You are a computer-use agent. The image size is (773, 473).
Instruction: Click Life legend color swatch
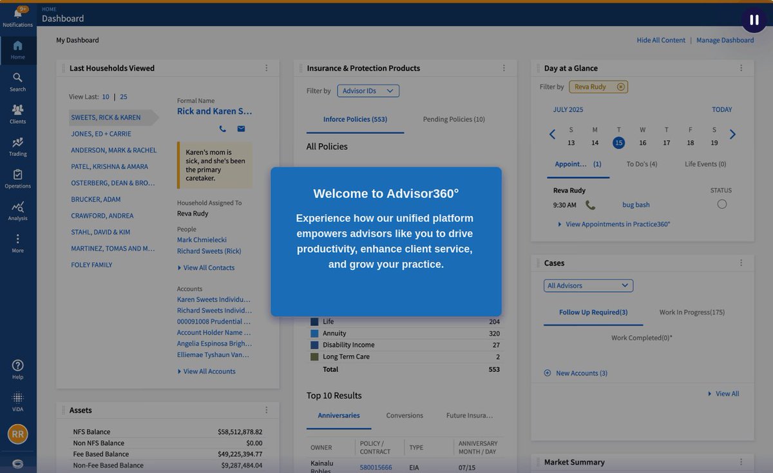[314, 322]
